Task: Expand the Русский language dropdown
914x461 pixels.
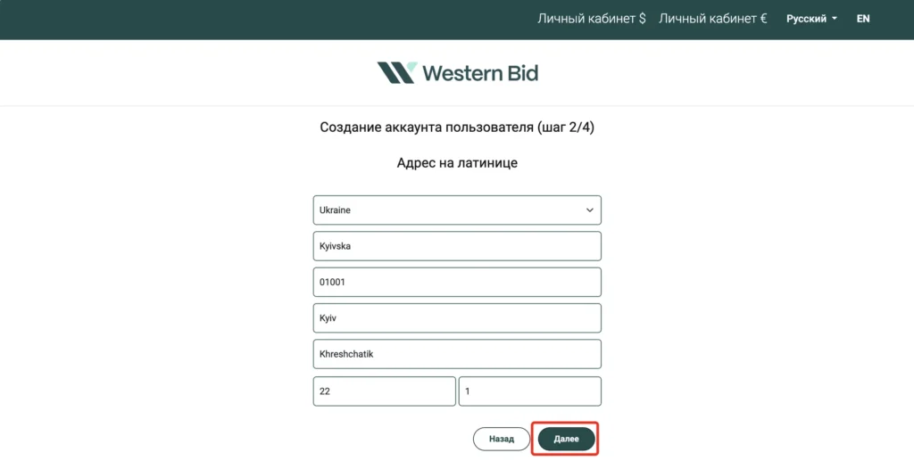Action: pos(811,19)
